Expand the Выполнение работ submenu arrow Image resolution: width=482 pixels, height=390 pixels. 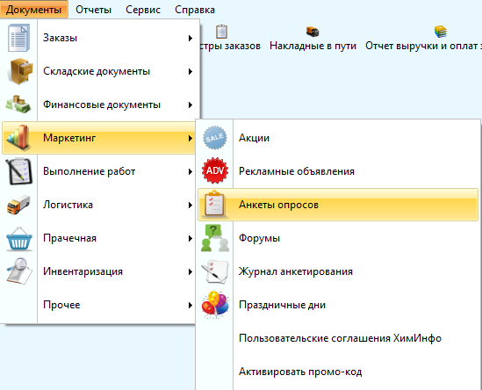pyautogui.click(x=191, y=171)
